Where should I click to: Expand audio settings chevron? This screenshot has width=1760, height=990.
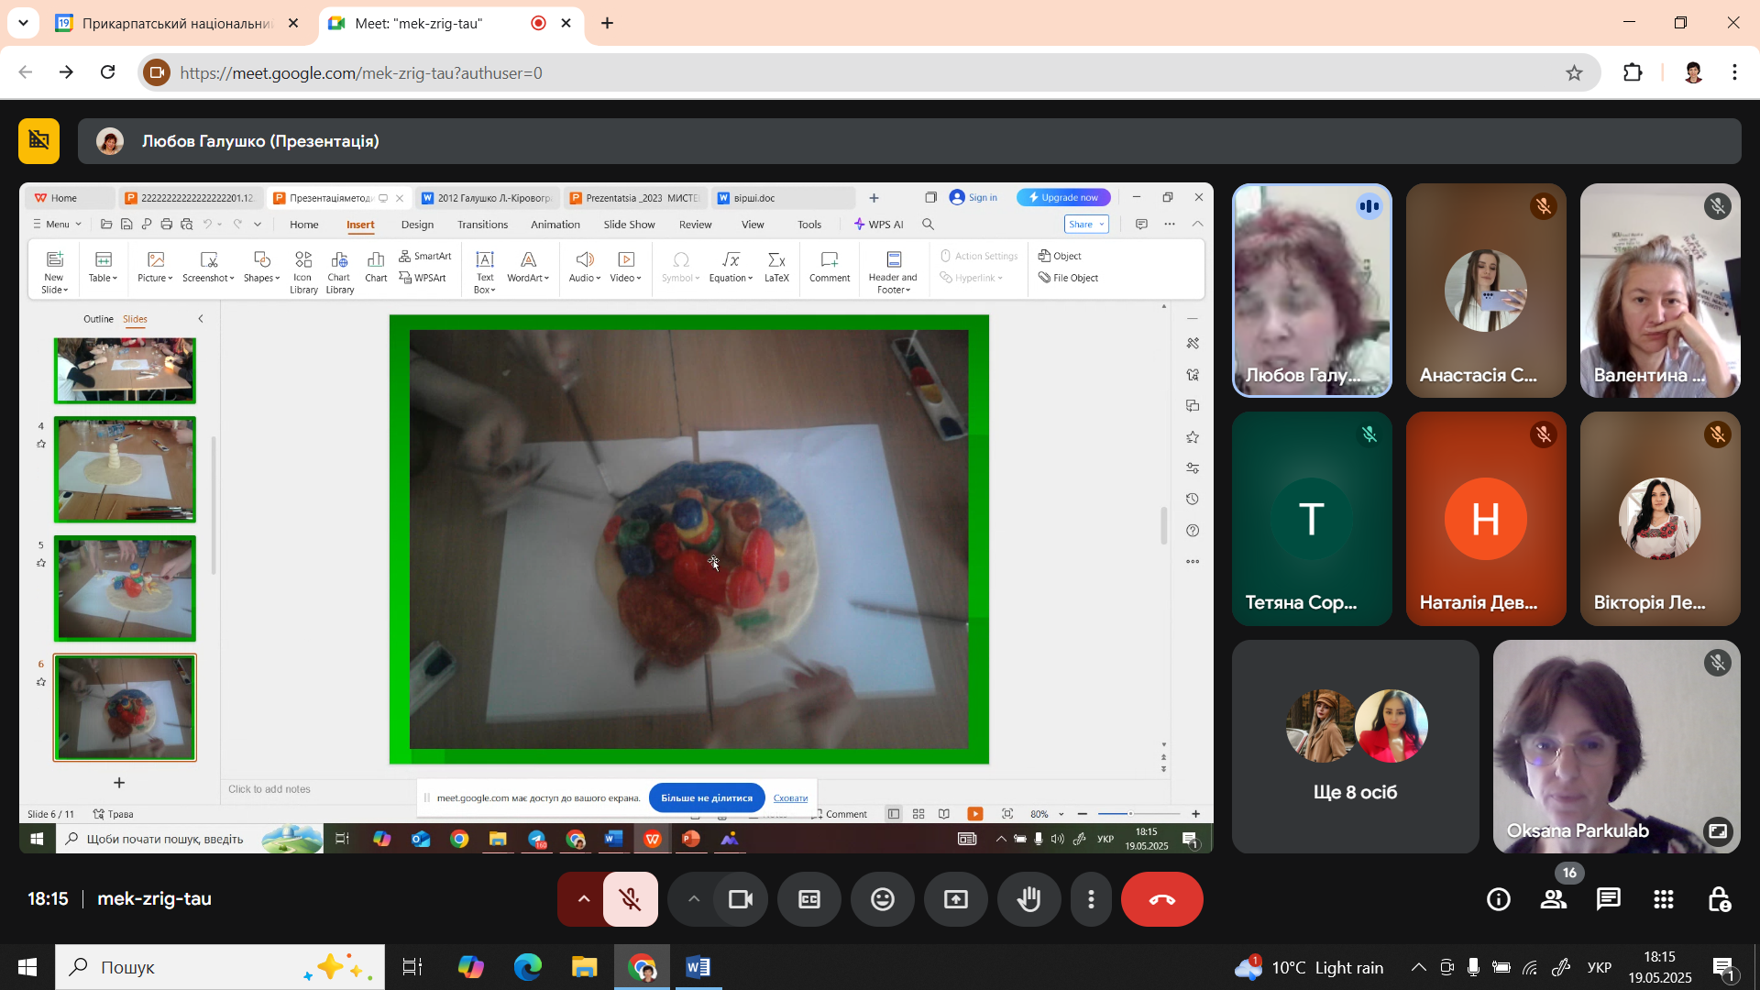pyautogui.click(x=583, y=899)
